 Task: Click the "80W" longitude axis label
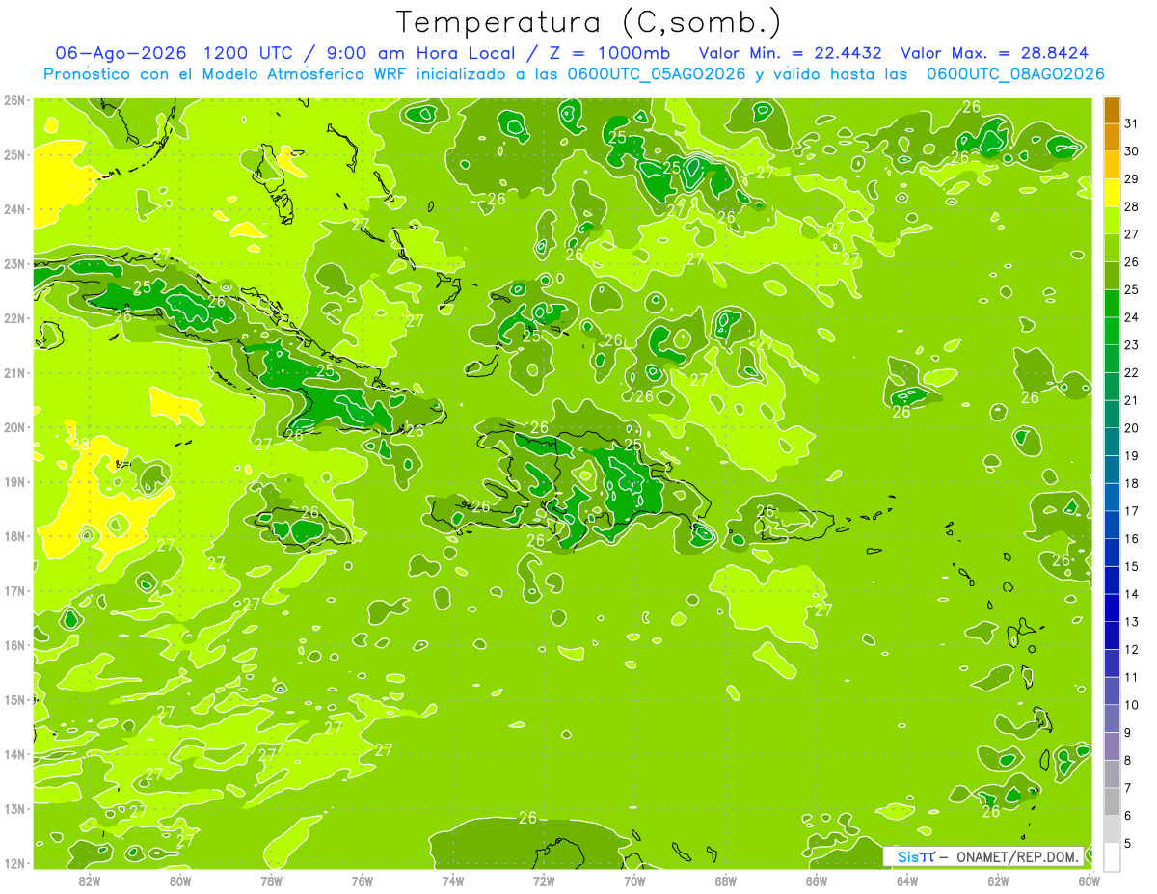[180, 880]
